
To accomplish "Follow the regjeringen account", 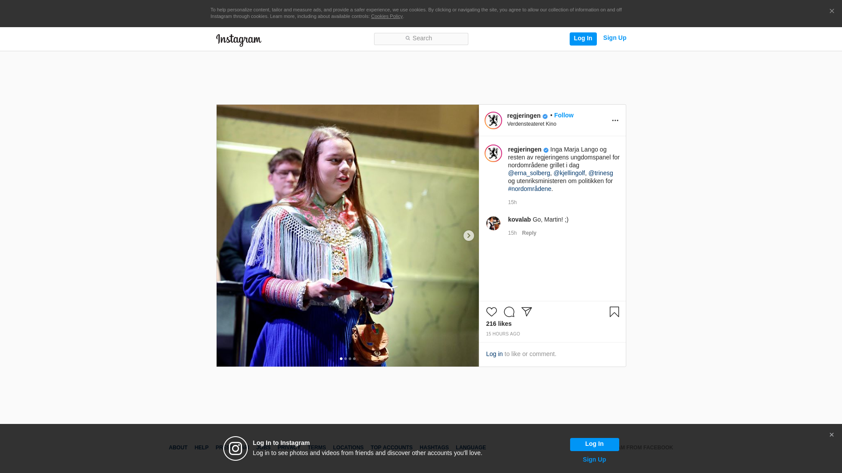I will click(x=564, y=115).
